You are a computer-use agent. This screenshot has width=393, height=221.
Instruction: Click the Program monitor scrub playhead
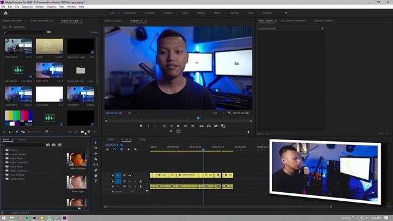click(198, 118)
